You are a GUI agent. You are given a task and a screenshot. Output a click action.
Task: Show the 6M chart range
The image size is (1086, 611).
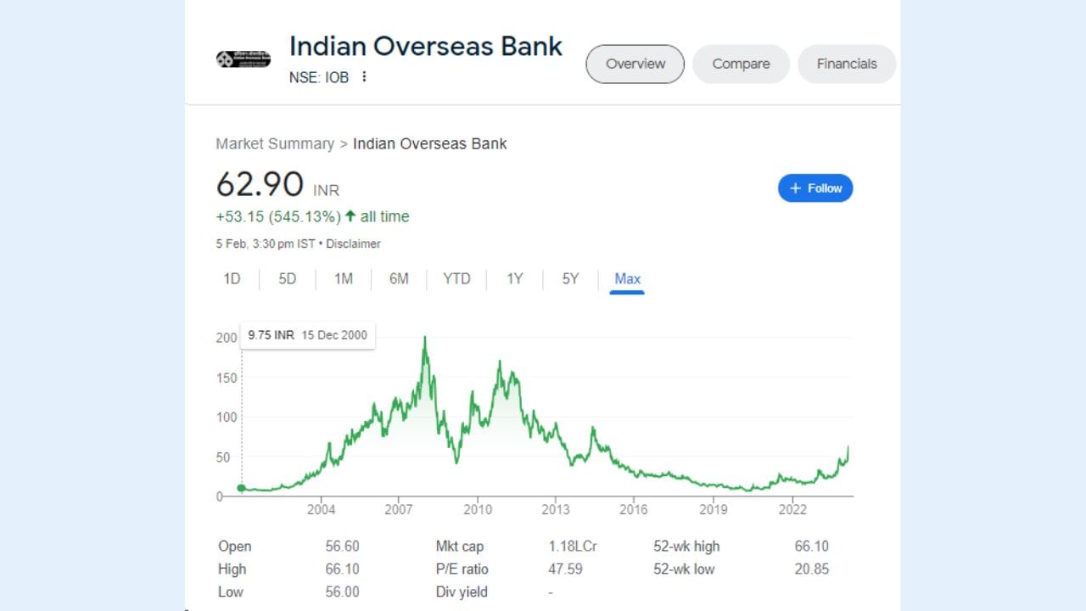tap(399, 278)
